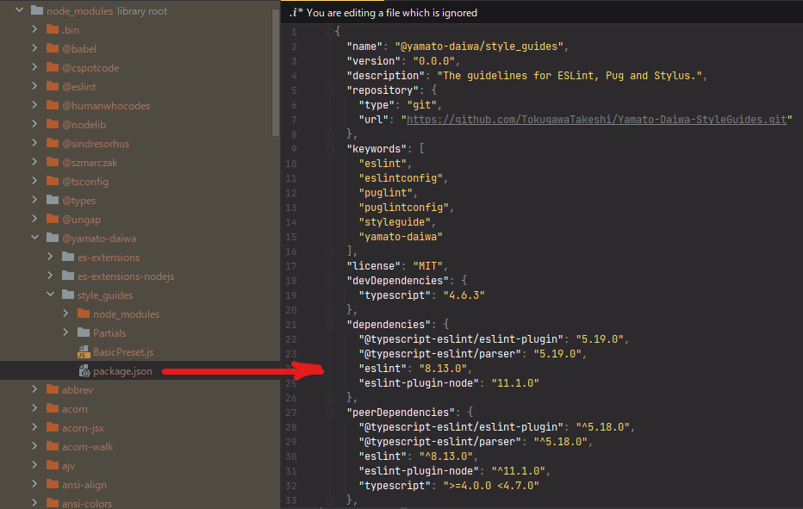Image resolution: width=803 pixels, height=509 pixels.
Task: Click the ansi-align folder icon
Action: pos(53,484)
